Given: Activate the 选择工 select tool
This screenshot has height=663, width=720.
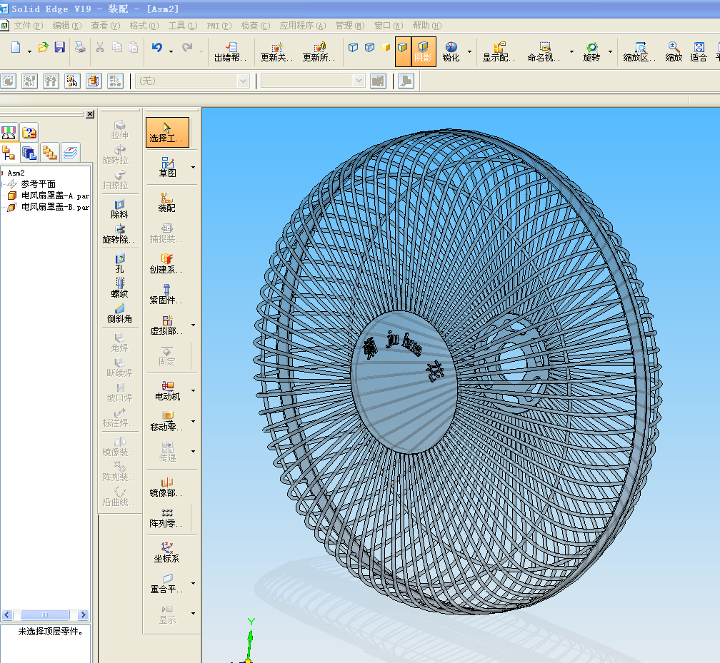Looking at the screenshot, I should point(167,132).
